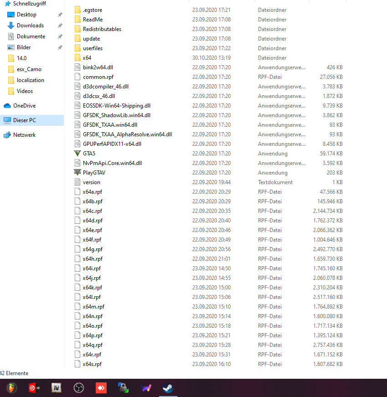This screenshot has height=397, width=387.
Task: Select the update folder
Action: (92, 39)
